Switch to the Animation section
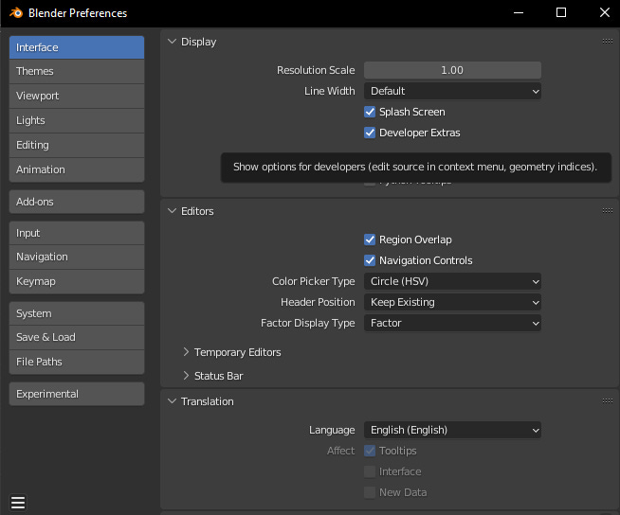Viewport: 620px width, 515px height. [x=77, y=169]
